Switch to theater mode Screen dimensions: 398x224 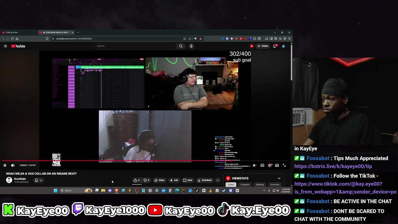click(x=277, y=165)
